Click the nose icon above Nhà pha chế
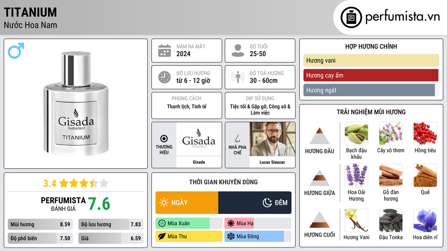The image size is (447, 251). pyautogui.click(x=237, y=139)
